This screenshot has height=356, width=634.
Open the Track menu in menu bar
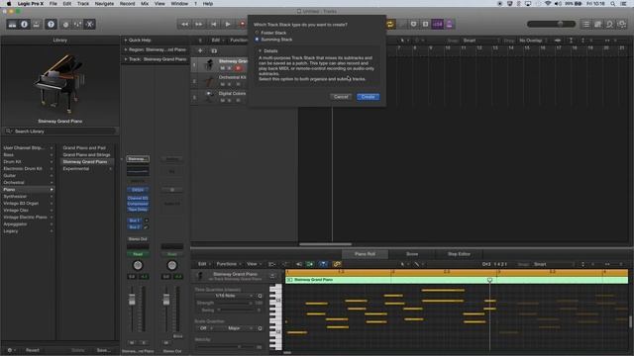tap(83, 4)
